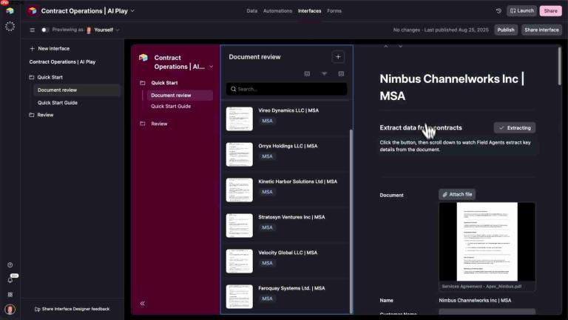Collapse the maroon navigation with double-chevron

coord(142,303)
